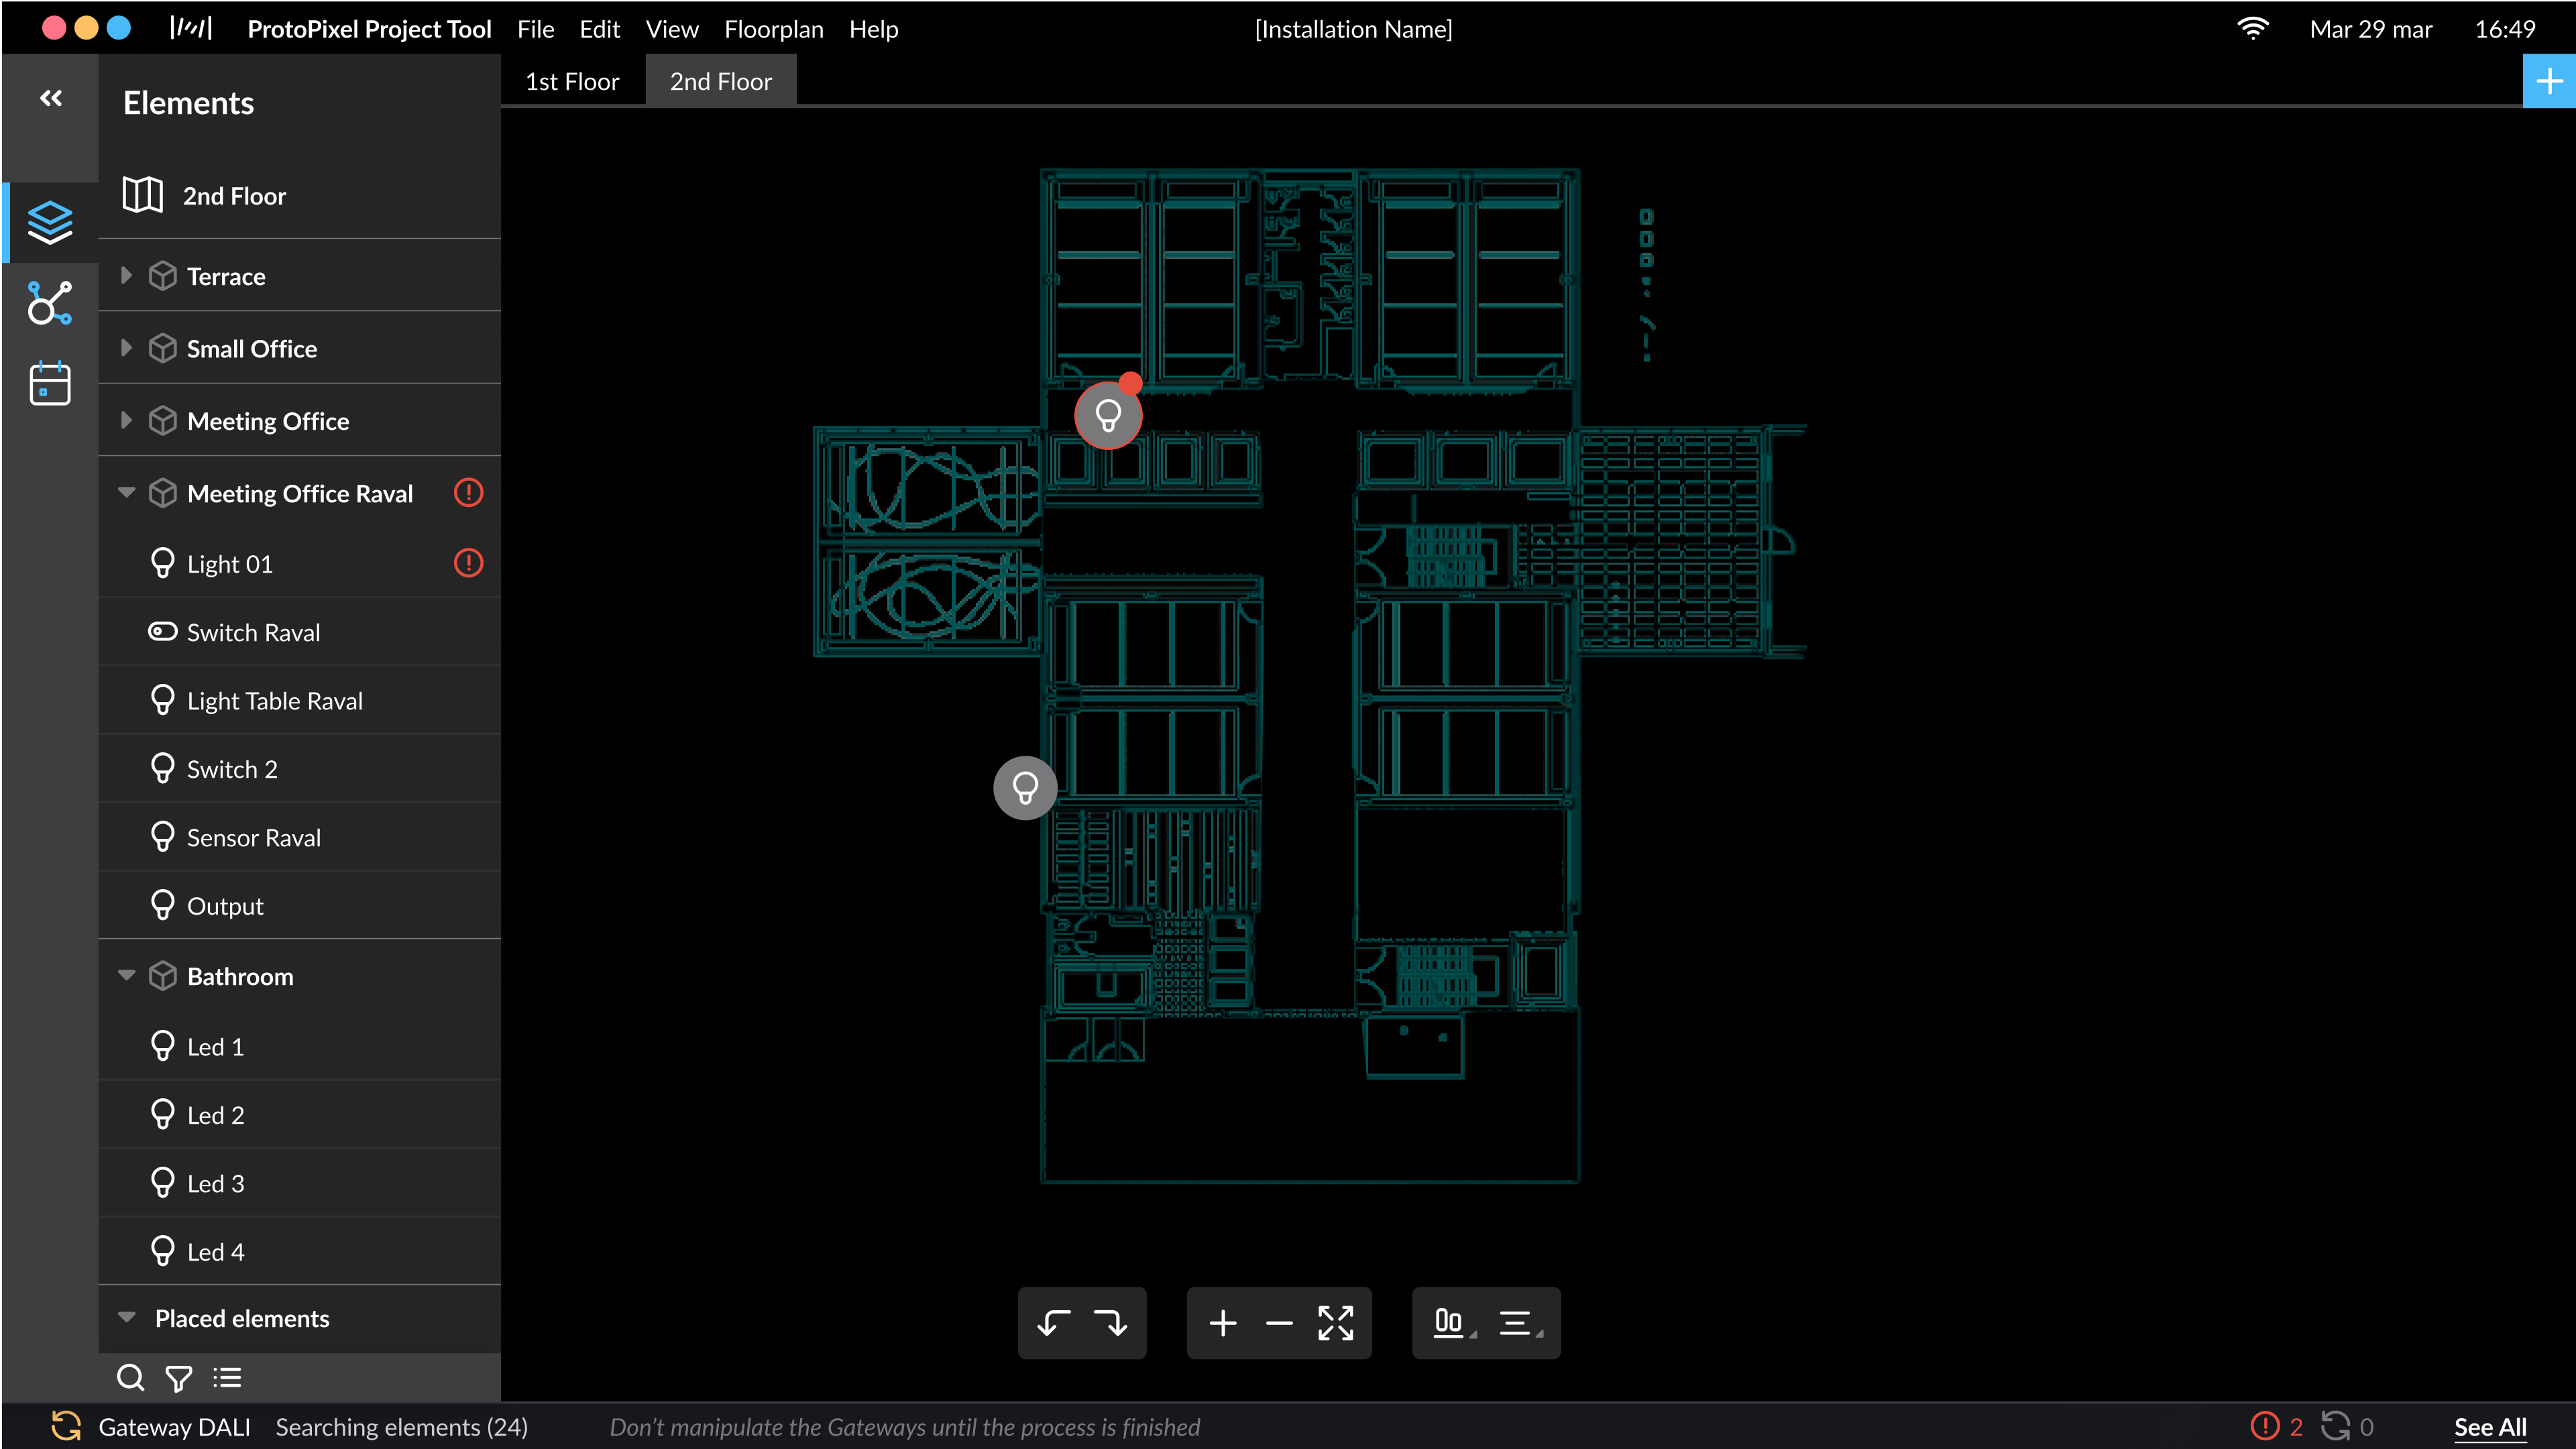Open the filter funnel in Elements panel
Image resolution: width=2576 pixels, height=1449 pixels.
[x=179, y=1378]
